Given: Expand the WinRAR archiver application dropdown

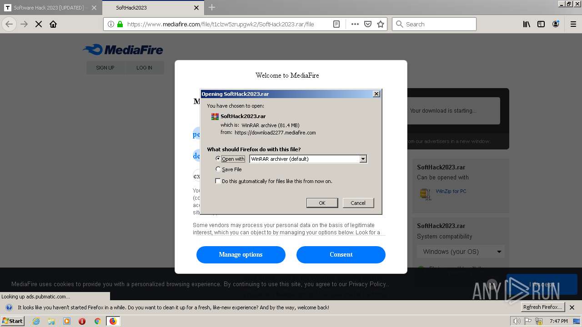Looking at the screenshot, I should (x=363, y=159).
